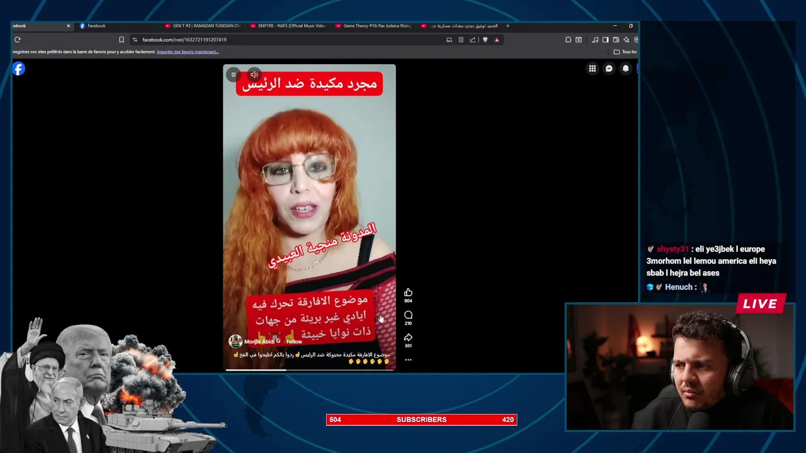Switch to 'Game Theory #16: Pax Judaica' tab
Image resolution: width=806 pixels, height=453 pixels.
(373, 26)
